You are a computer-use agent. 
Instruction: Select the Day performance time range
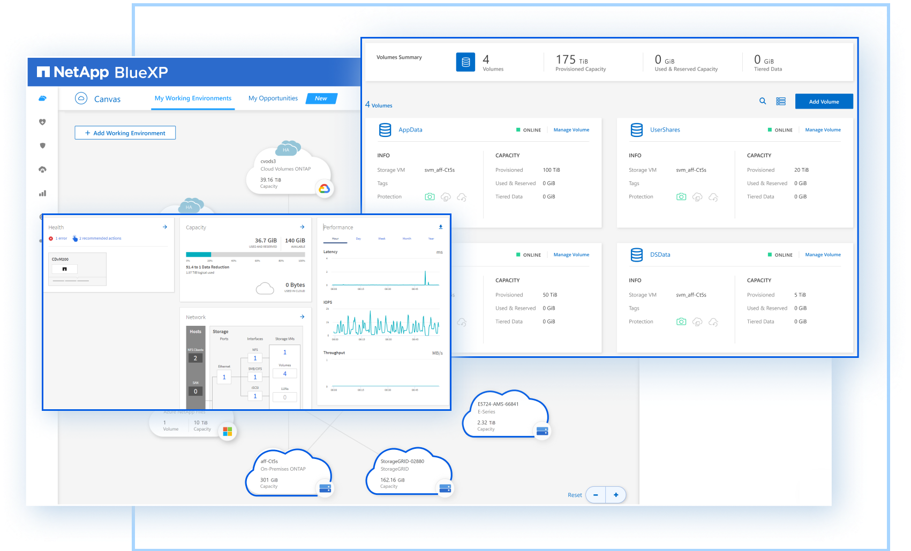point(358,239)
